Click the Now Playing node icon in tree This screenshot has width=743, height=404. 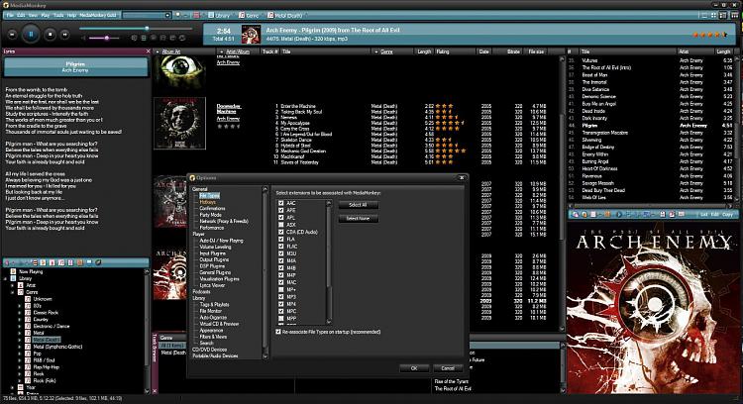13,271
